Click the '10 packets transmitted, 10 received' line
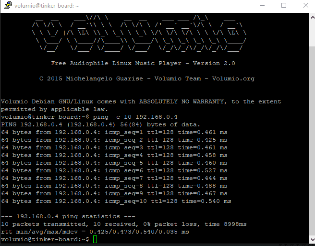 pyautogui.click(x=124, y=224)
